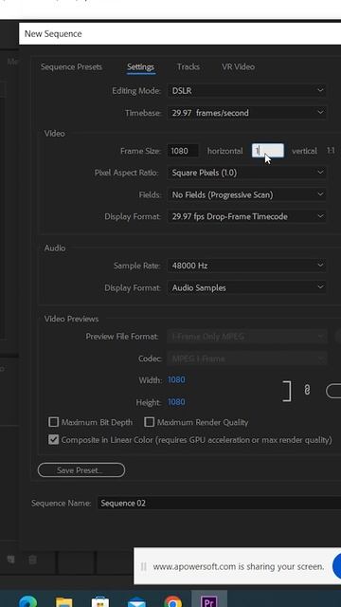Screen dimensions: 341x607
Task: Click the preview Height value 1080
Action: tap(176, 402)
